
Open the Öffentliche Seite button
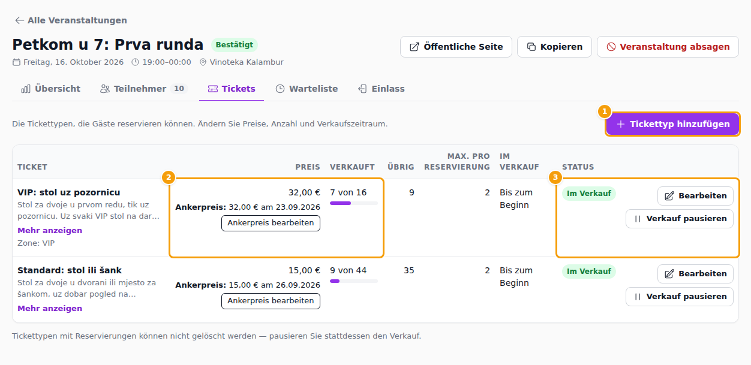pos(456,47)
